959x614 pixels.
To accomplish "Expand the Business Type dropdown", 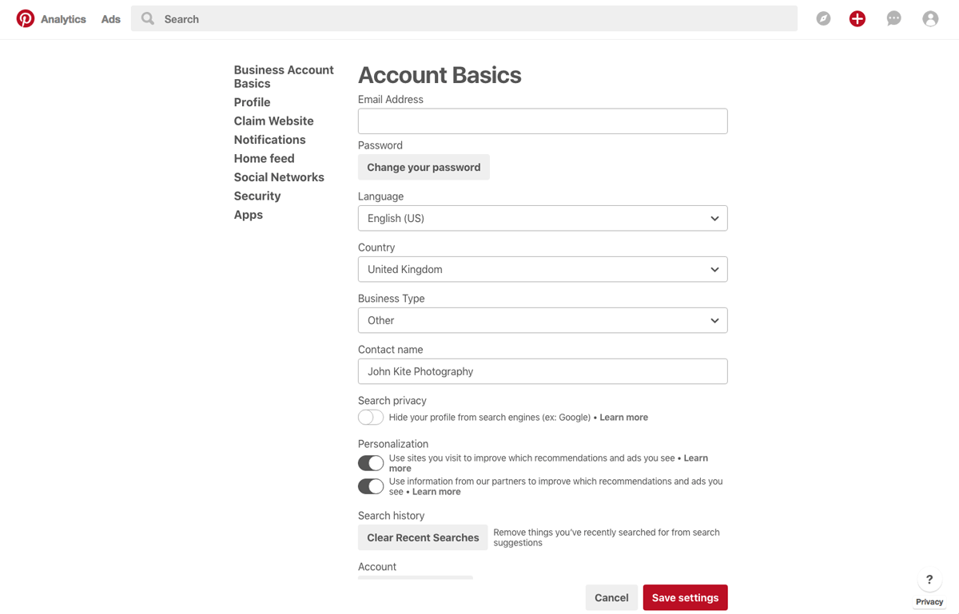I will [543, 320].
